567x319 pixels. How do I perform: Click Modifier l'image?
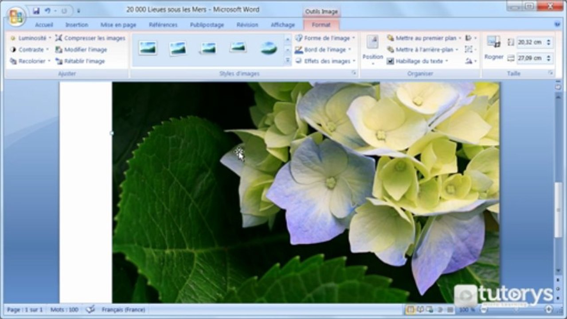[x=81, y=50]
